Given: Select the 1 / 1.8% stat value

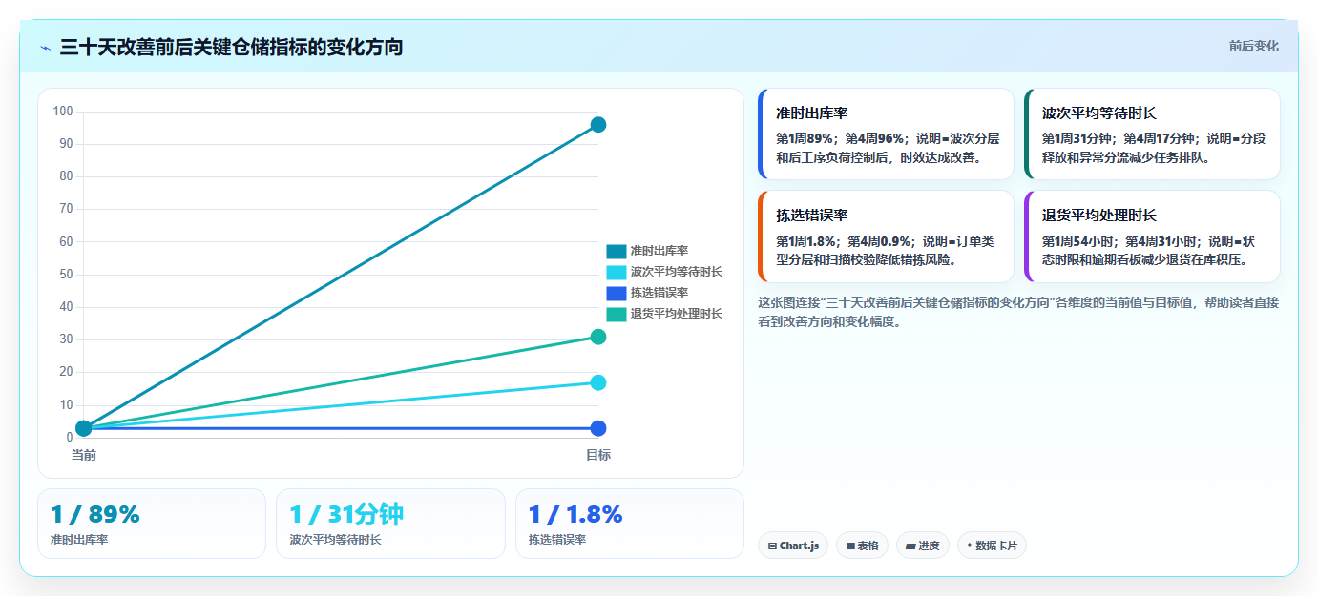Looking at the screenshot, I should [x=575, y=515].
